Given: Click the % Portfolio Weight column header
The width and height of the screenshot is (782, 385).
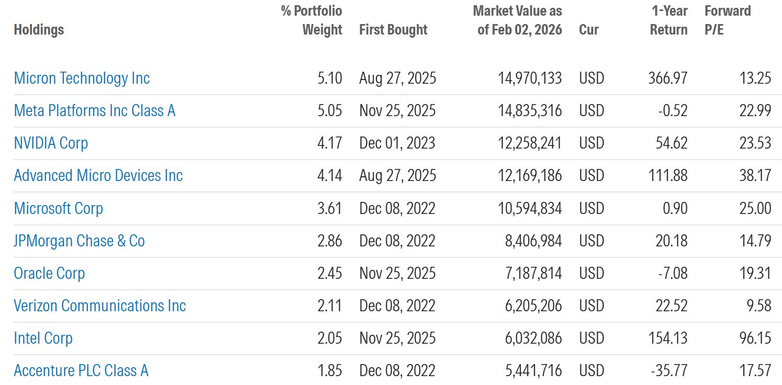Looking at the screenshot, I should (x=312, y=20).
